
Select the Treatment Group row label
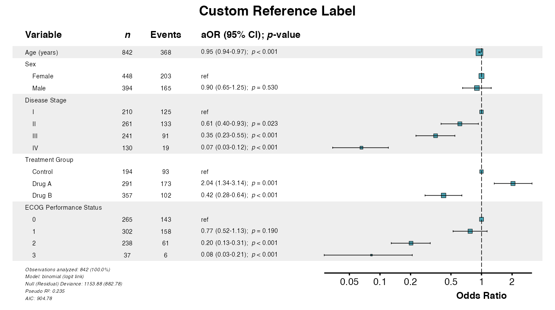point(49,160)
